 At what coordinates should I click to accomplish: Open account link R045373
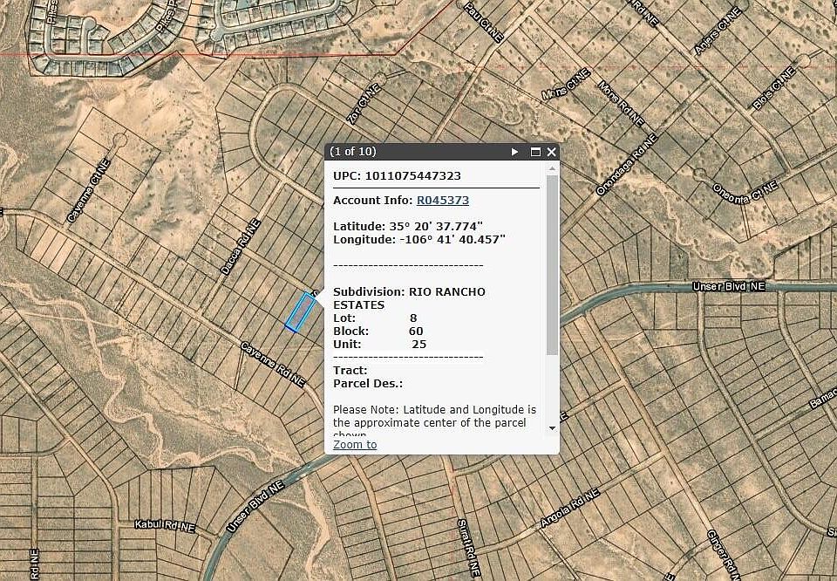pos(442,201)
